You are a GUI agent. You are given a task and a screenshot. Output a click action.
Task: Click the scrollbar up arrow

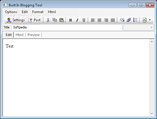point(152,42)
